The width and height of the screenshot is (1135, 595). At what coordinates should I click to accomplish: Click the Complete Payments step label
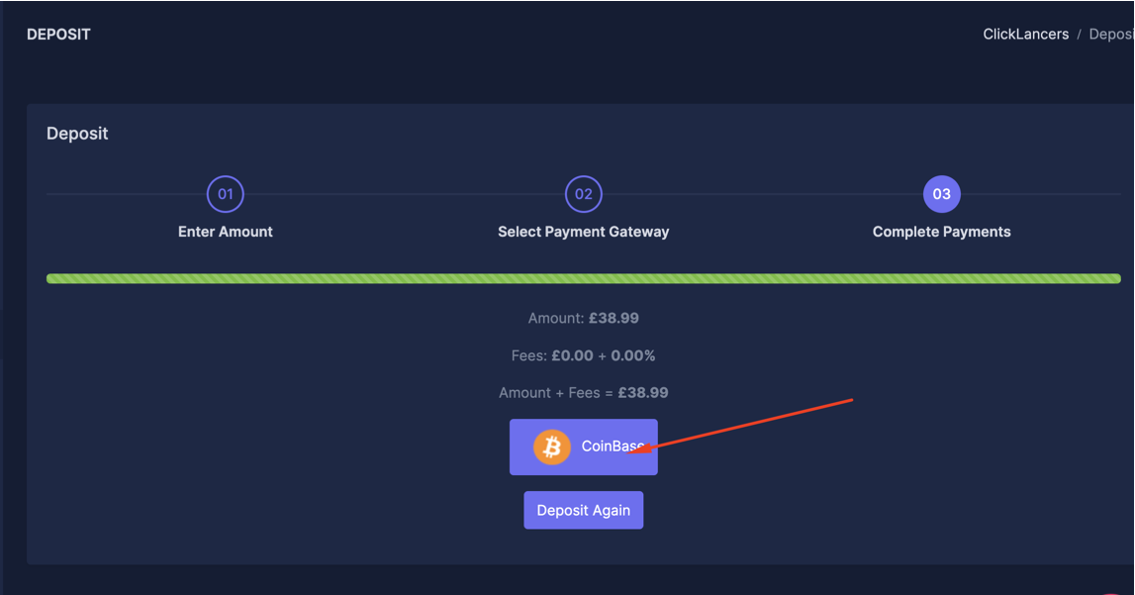tap(942, 232)
